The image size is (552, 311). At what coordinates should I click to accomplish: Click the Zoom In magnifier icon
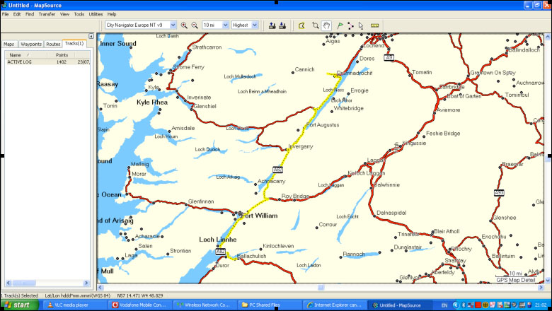tap(184, 25)
